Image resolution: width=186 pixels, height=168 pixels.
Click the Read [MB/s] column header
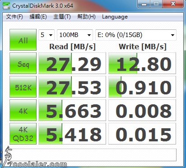pyautogui.click(x=72, y=47)
